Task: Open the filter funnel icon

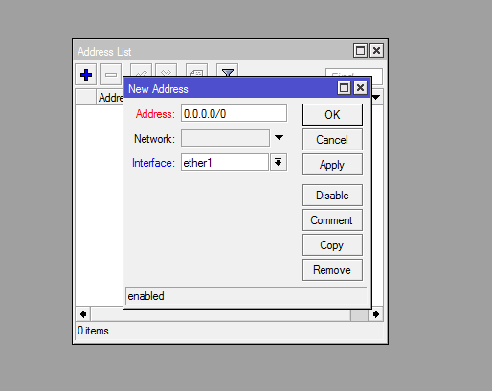Action: click(227, 70)
